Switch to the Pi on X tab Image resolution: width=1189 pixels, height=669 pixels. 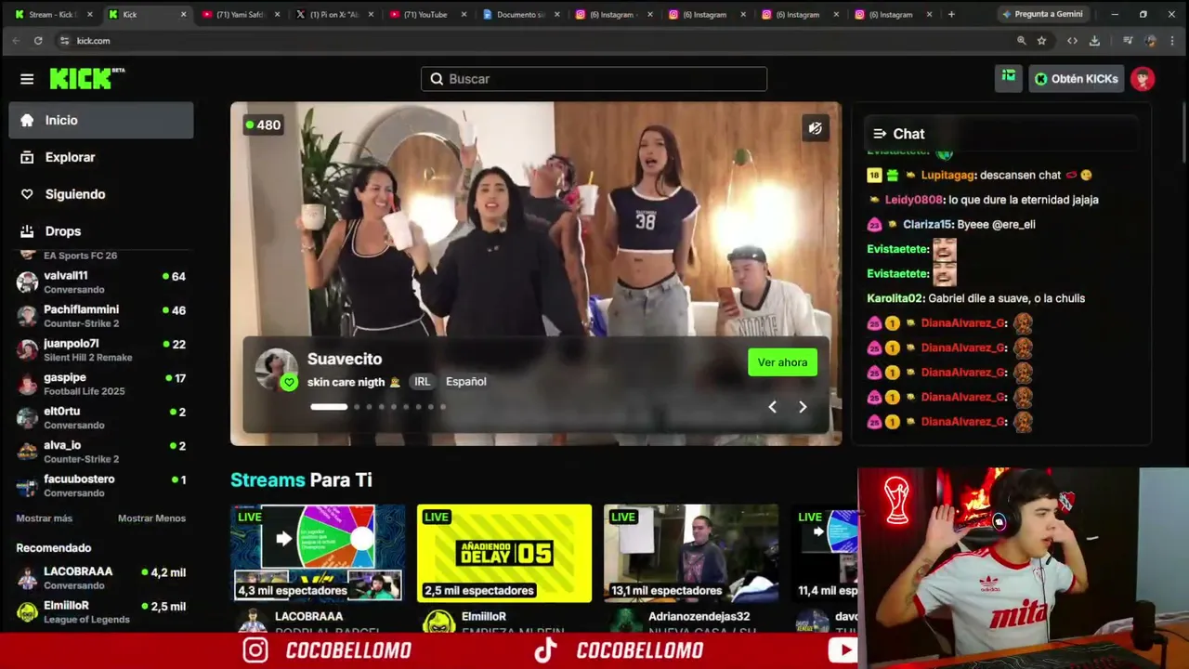334,14
